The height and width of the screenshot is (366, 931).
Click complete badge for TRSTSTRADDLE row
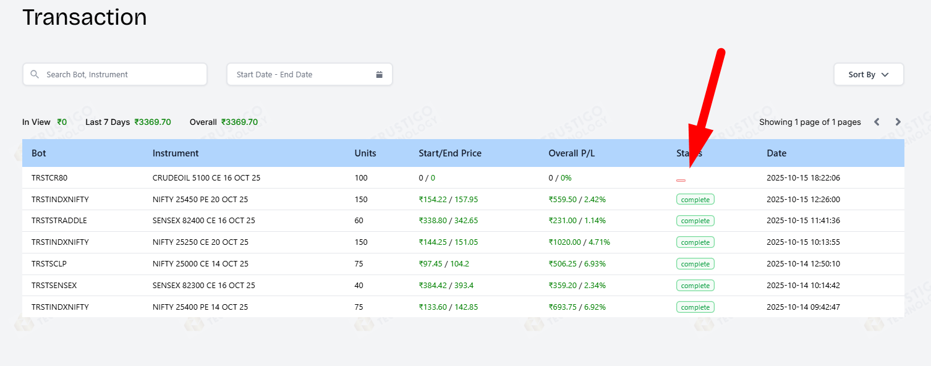point(695,221)
